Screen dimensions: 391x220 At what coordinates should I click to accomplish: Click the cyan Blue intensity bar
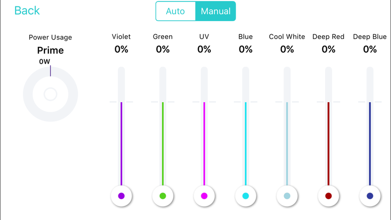245,144
